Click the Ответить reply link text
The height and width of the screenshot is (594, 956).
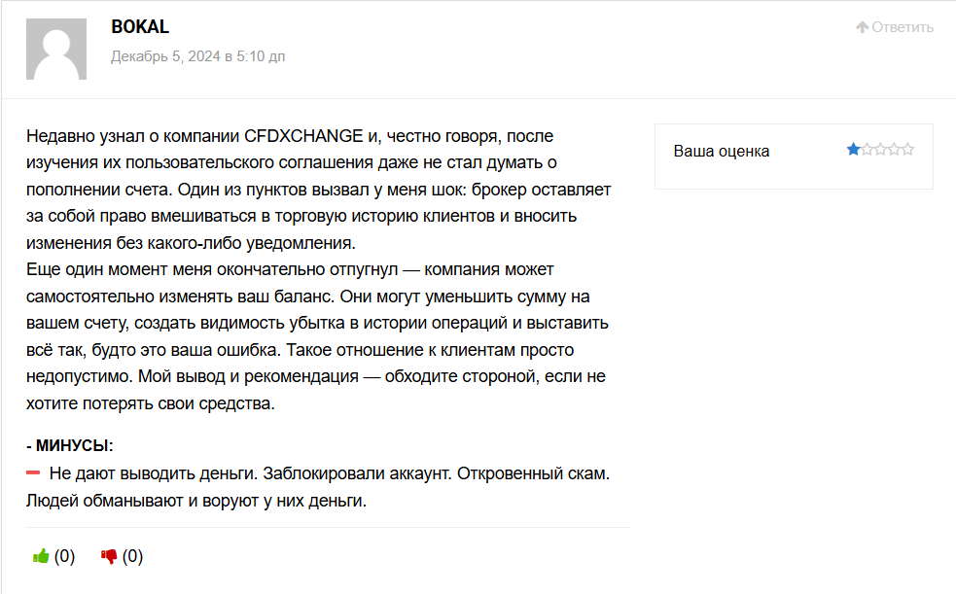[903, 27]
